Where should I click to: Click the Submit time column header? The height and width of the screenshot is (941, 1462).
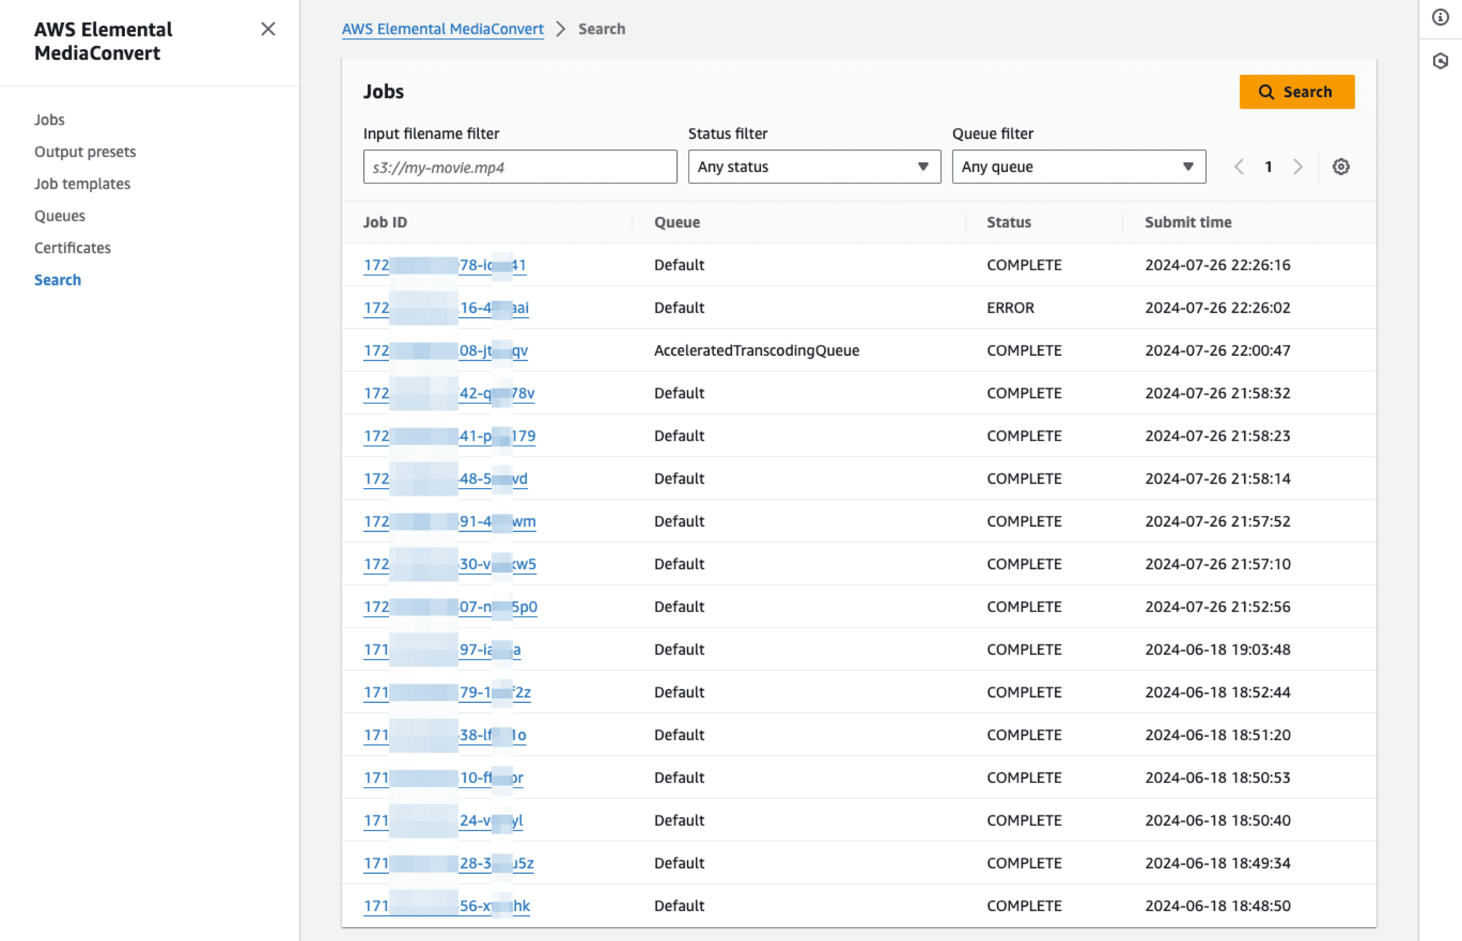(1188, 222)
